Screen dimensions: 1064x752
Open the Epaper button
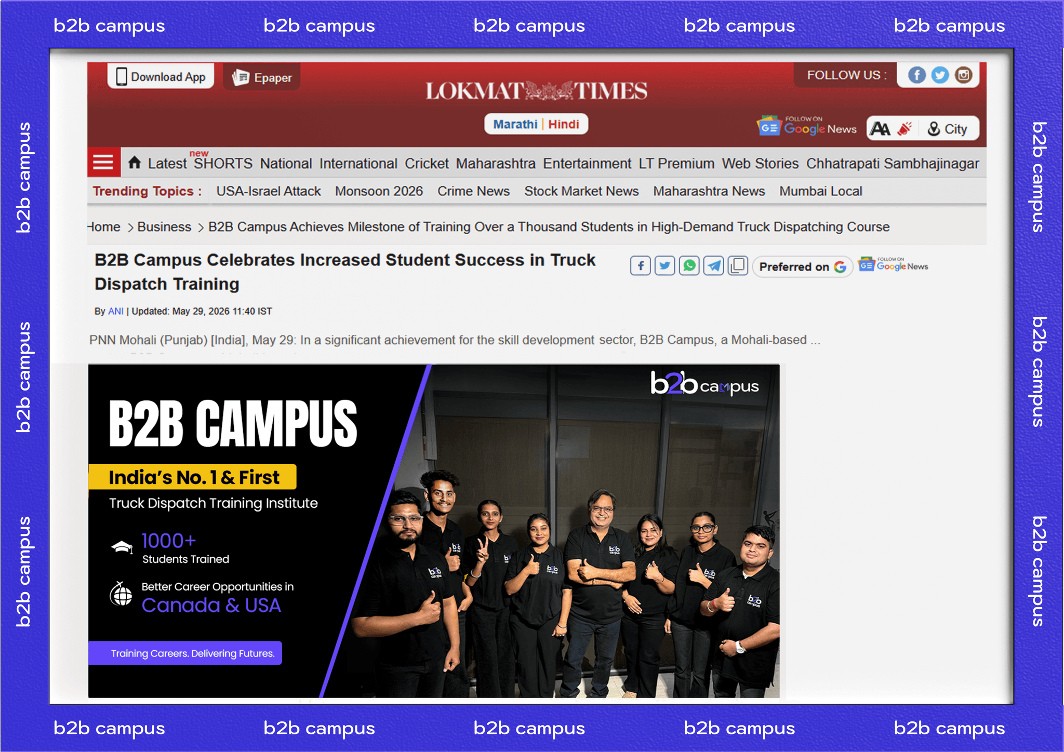[x=262, y=77]
